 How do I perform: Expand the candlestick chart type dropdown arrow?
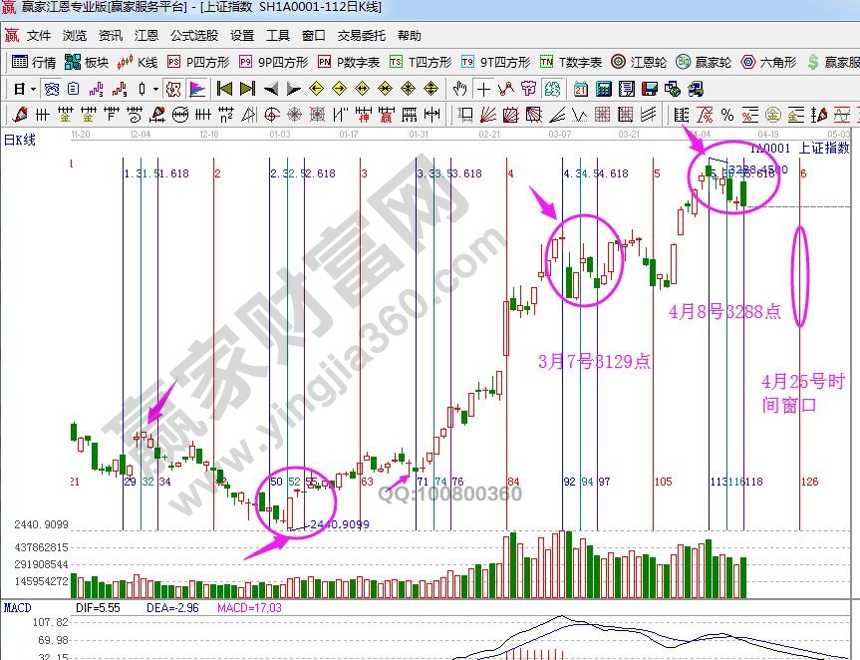click(154, 88)
